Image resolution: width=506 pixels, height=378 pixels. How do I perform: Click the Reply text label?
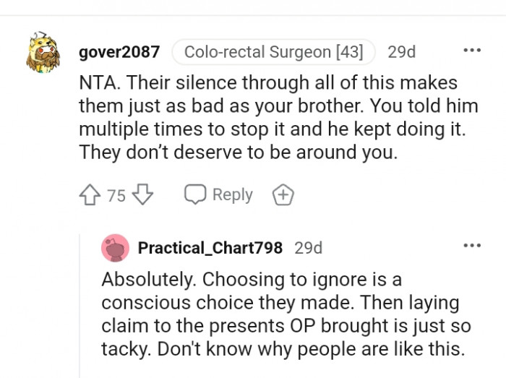tap(232, 195)
